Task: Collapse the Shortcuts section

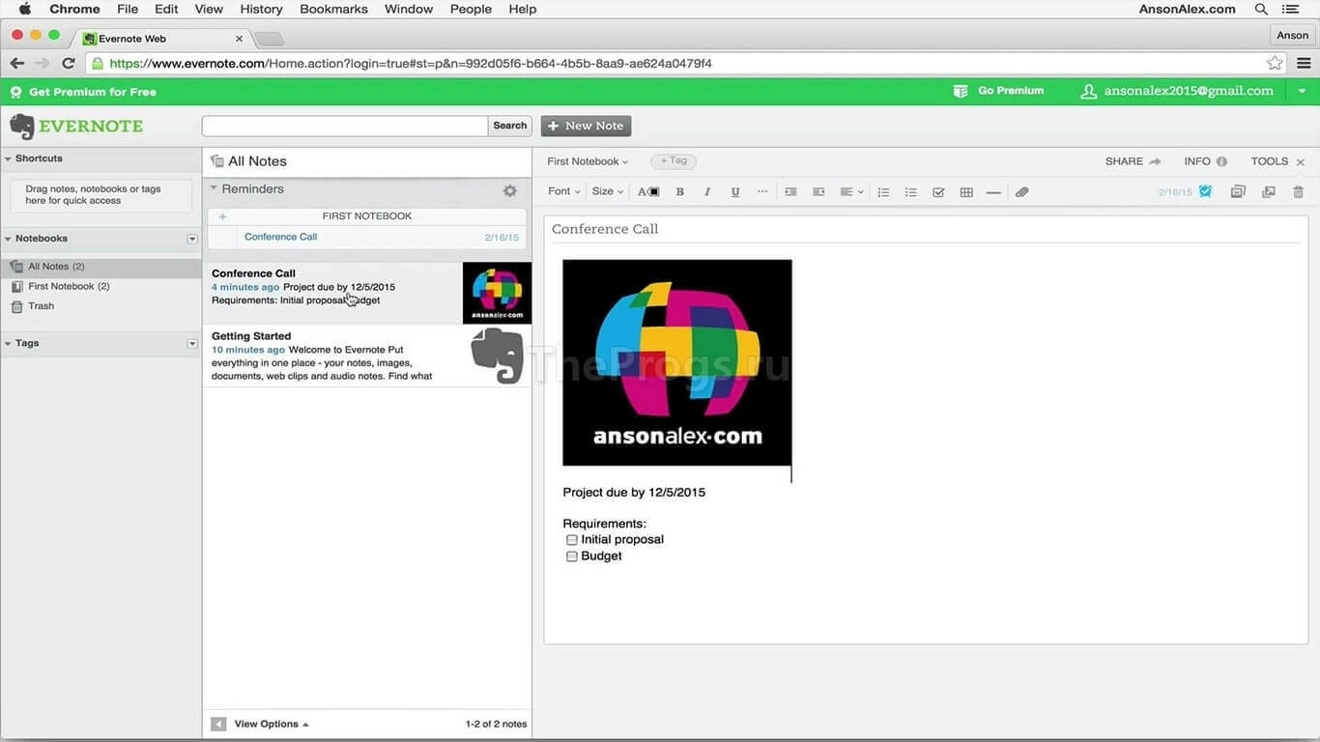Action: click(x=8, y=158)
